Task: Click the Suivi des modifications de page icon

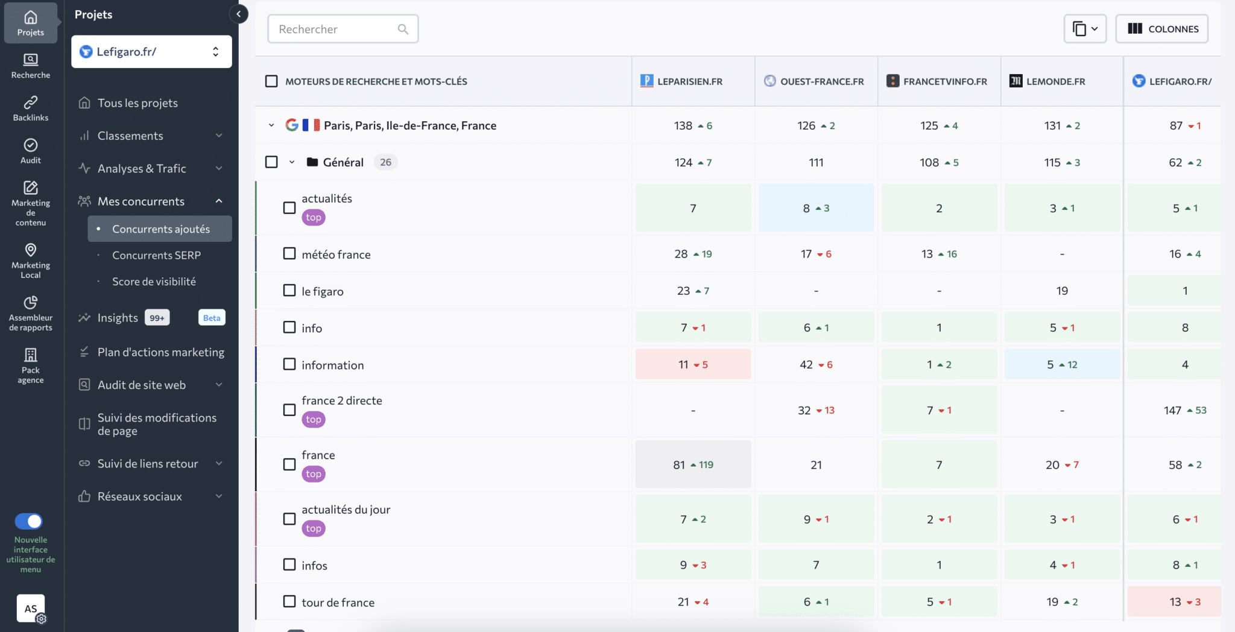Action: click(84, 424)
